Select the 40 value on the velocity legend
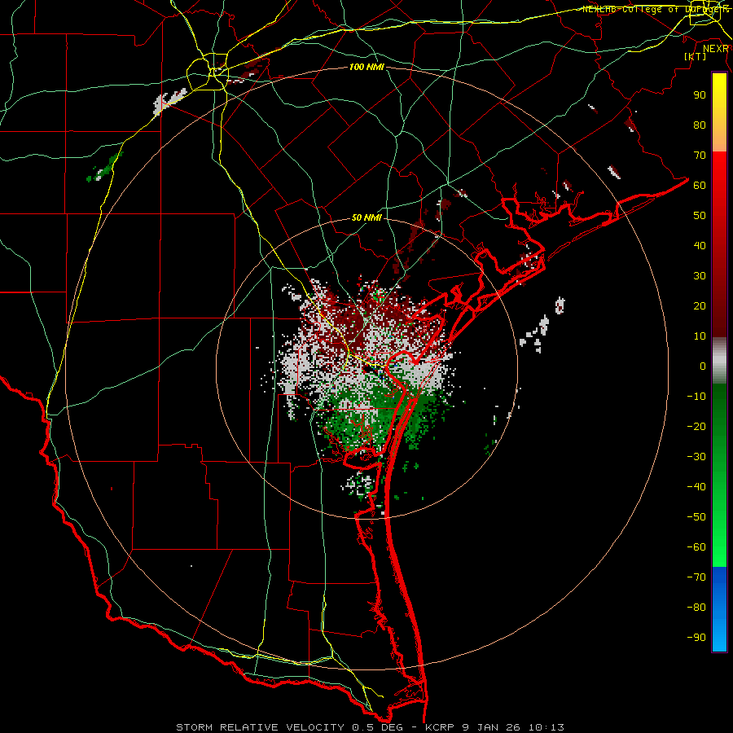Viewport: 733px width, 733px height. tap(700, 245)
